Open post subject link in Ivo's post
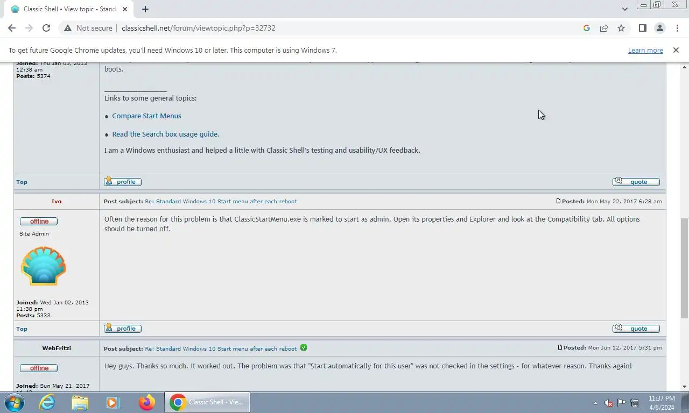This screenshot has height=413, width=689. click(x=221, y=201)
